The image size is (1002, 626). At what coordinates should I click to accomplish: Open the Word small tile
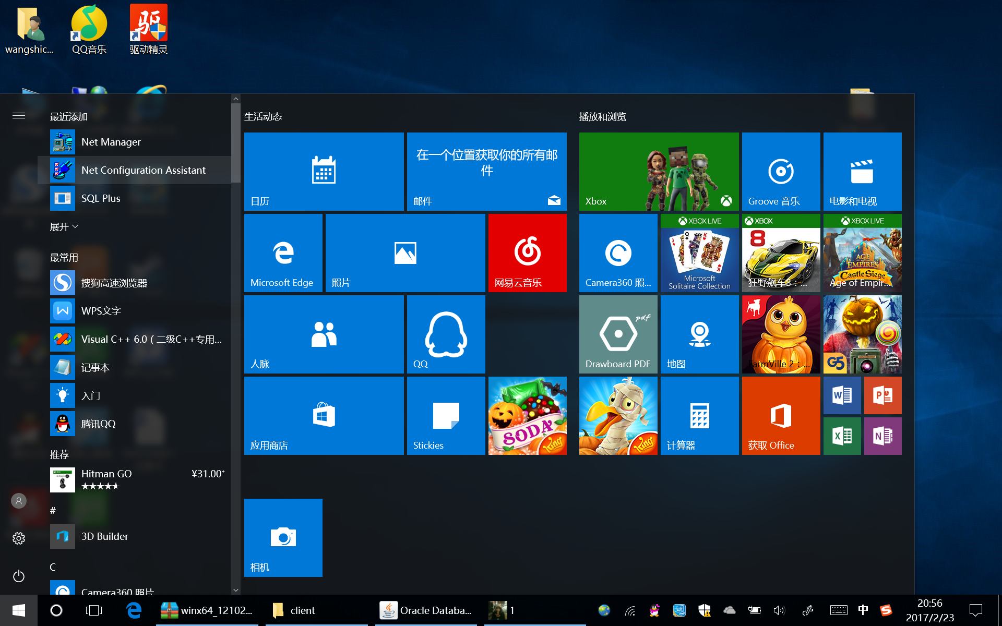(842, 395)
